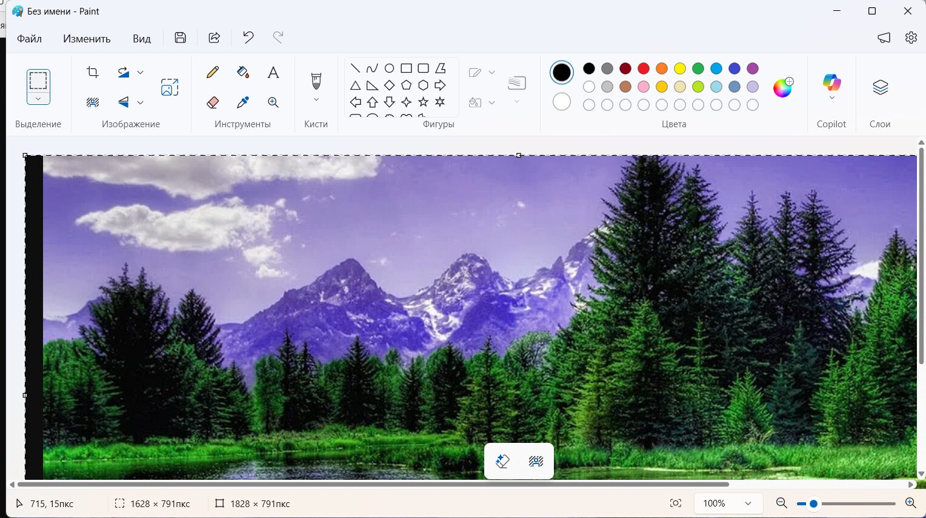Screen dimensions: 926x518
Task: Expand the Rotate options dropdown
Action: click(141, 72)
